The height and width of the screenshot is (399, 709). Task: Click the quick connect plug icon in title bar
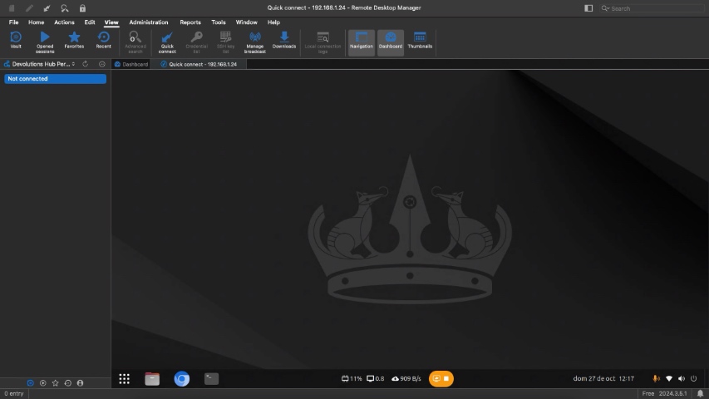47,8
